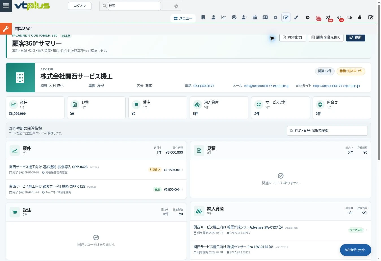381x261 pixels.
Task: Click the edit icon after the user silhouette
Action: [371, 17]
